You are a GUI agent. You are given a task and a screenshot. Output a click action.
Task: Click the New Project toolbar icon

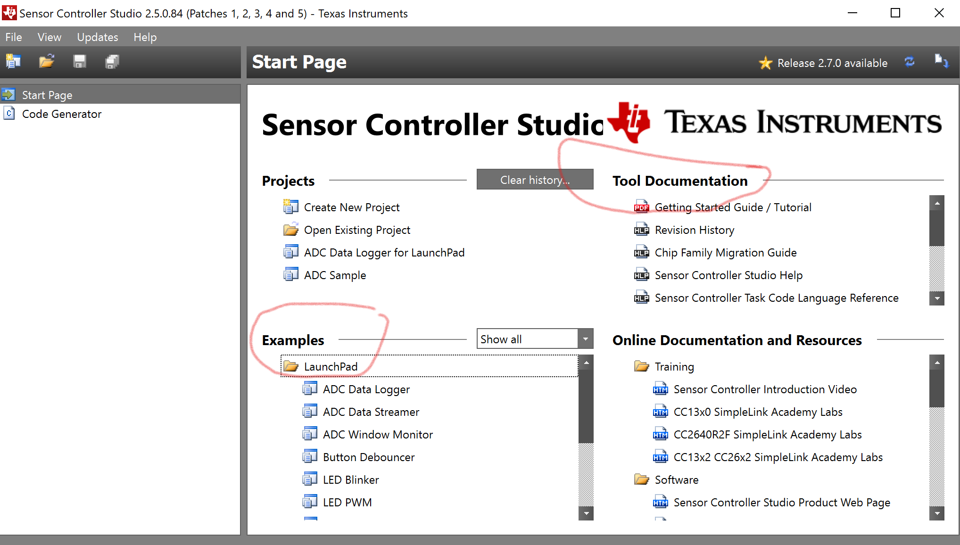pyautogui.click(x=13, y=61)
